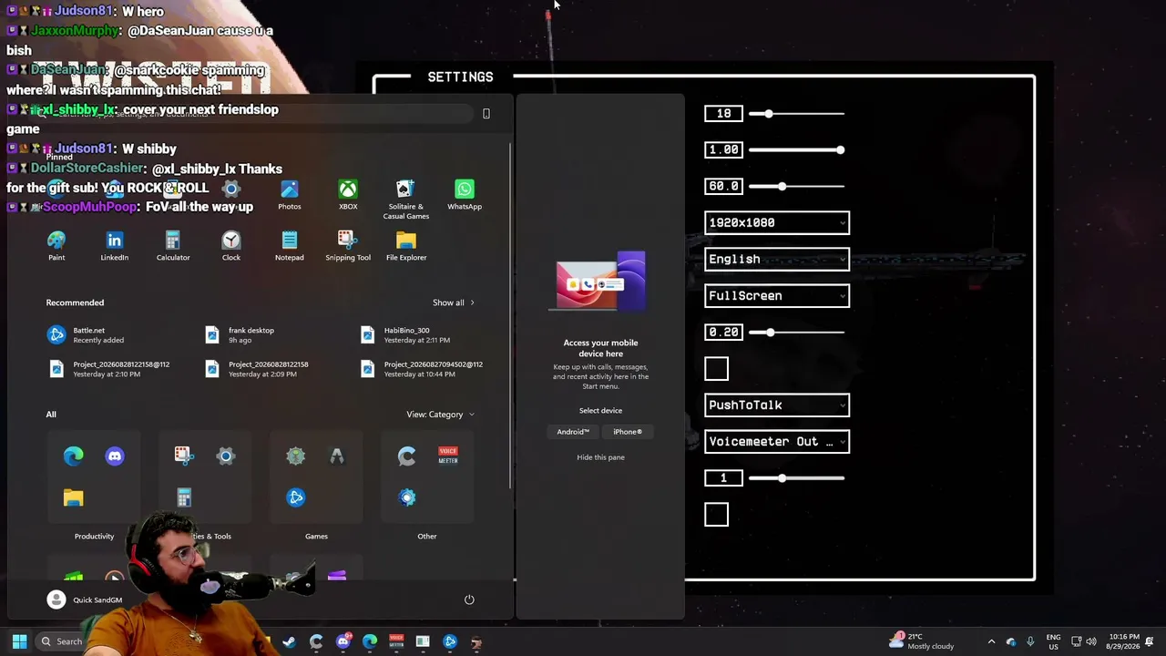Open Voicemeeter from the taskbar

(396, 641)
